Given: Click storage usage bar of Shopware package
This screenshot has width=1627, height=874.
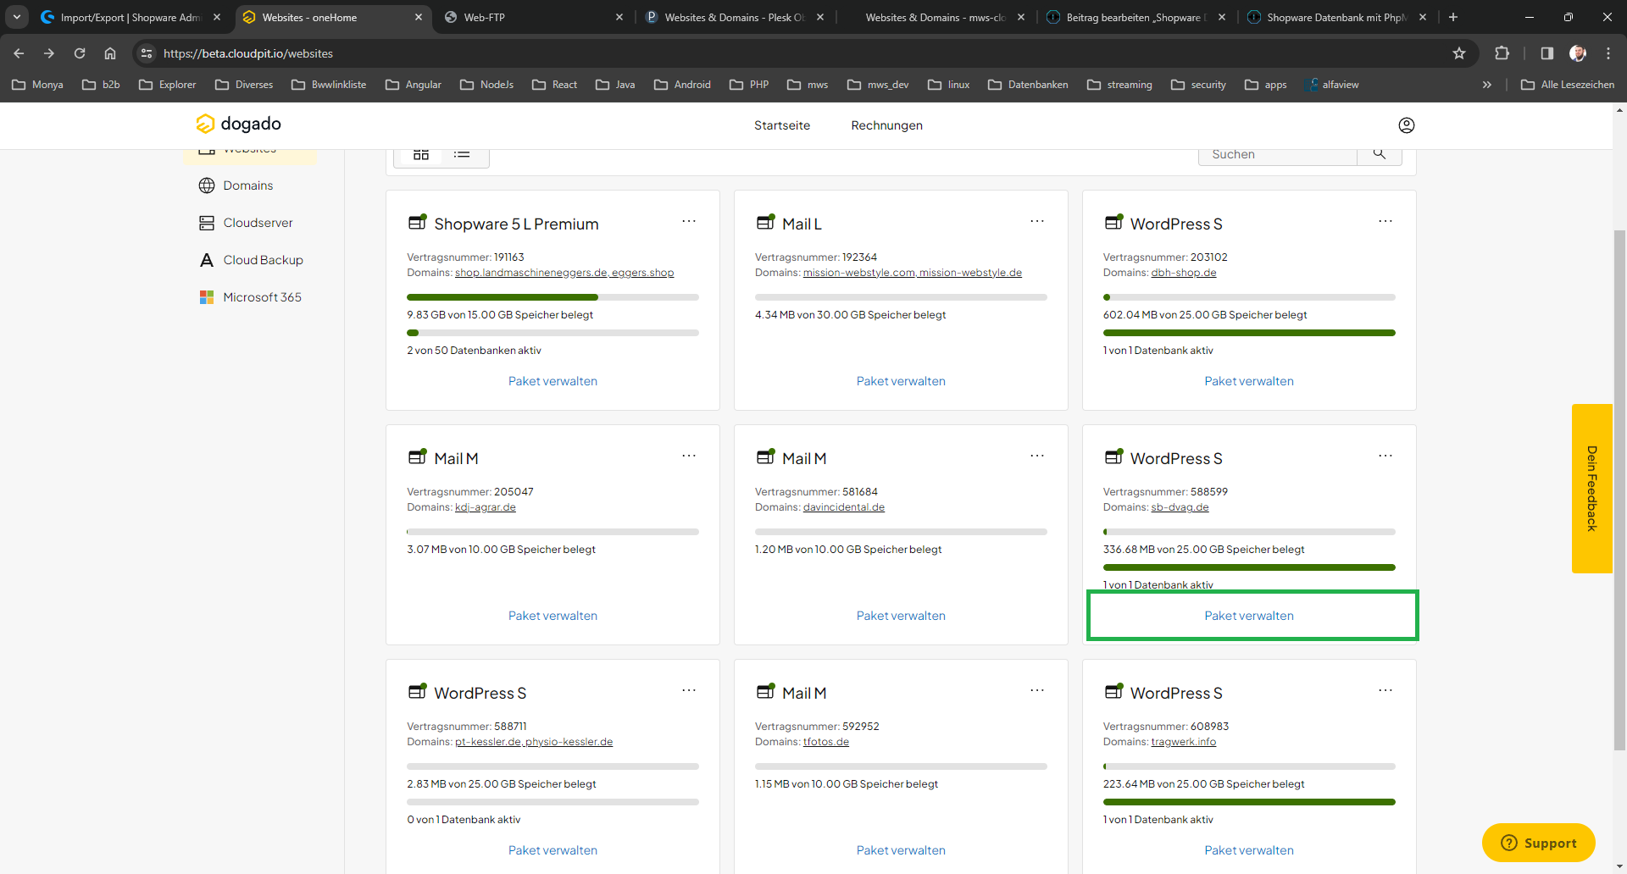Looking at the screenshot, I should pyautogui.click(x=553, y=297).
